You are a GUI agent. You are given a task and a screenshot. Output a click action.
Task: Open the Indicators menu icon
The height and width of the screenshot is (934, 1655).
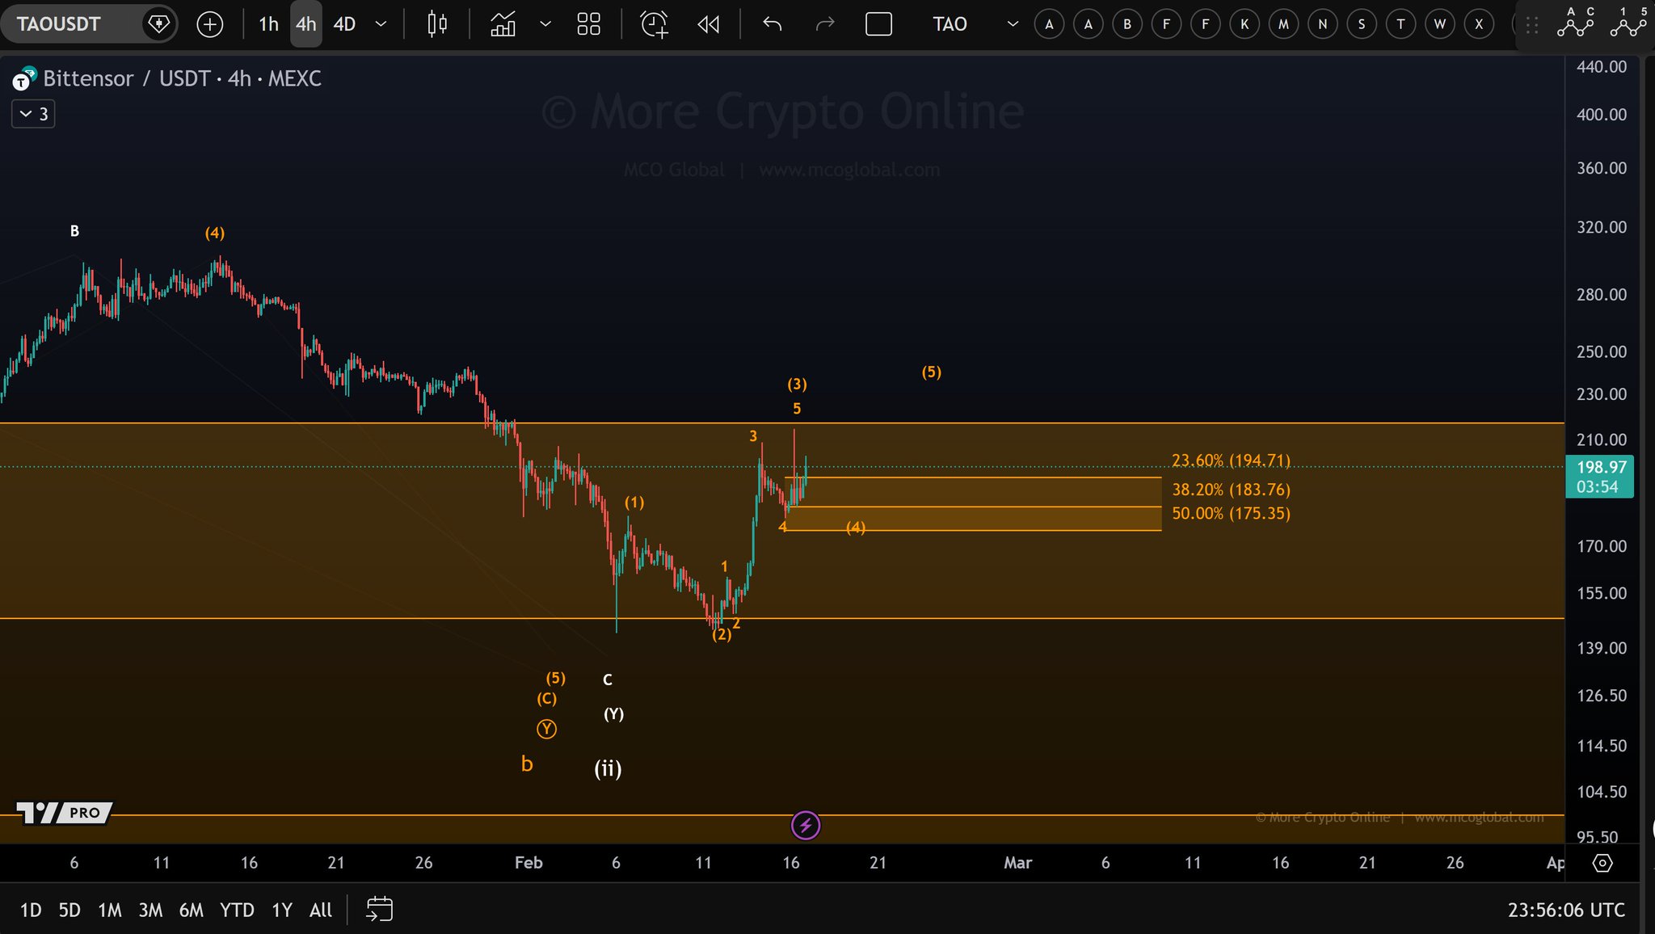pyautogui.click(x=503, y=24)
